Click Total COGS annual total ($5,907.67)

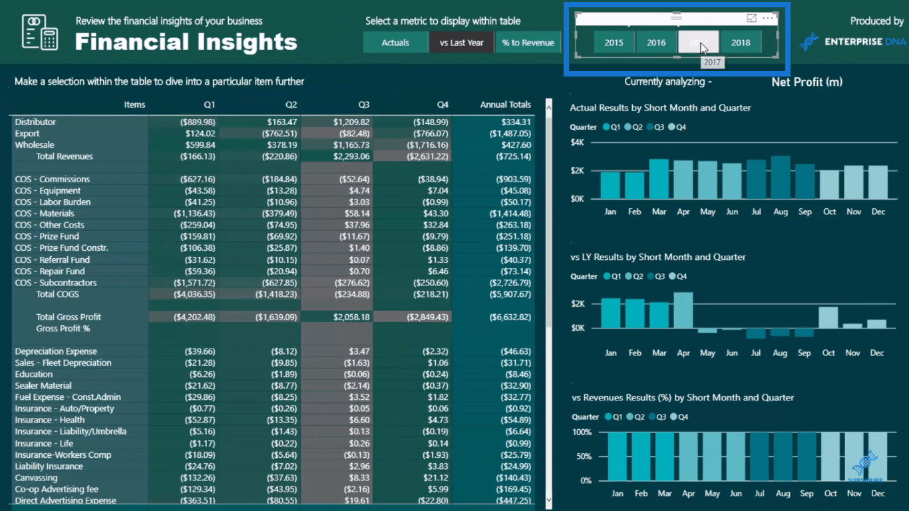click(510, 294)
